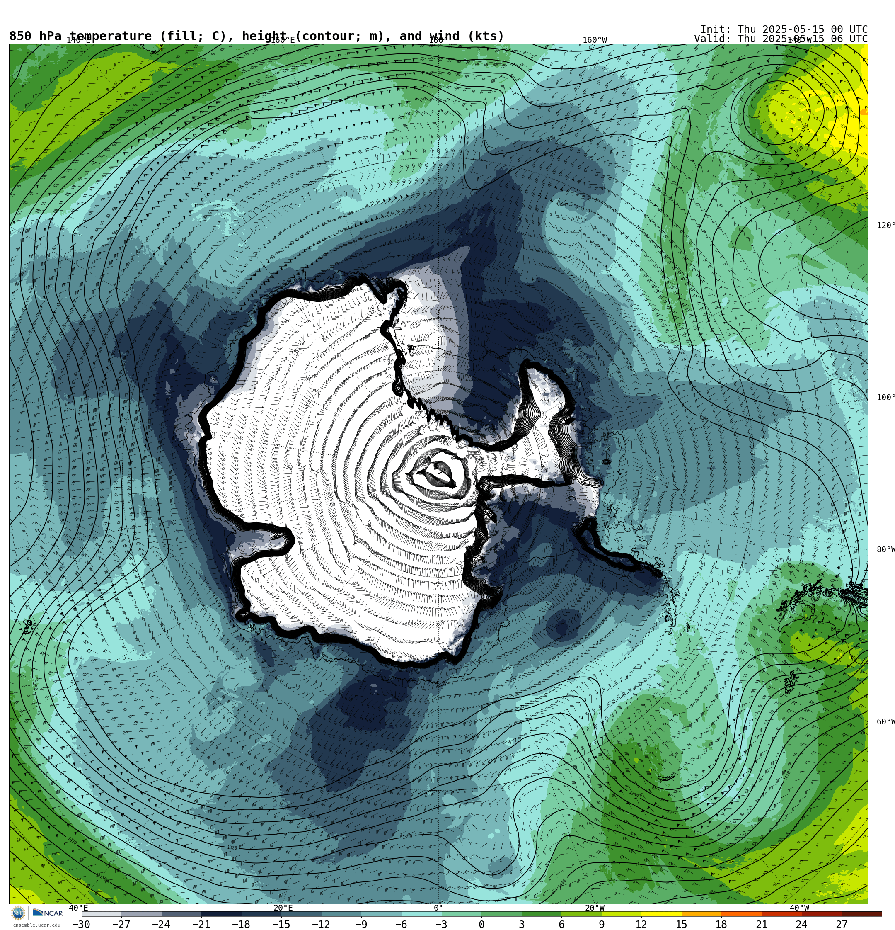Screen dimensions: 895x930
Task: Click the -6 colorbar label
Action: (x=401, y=924)
